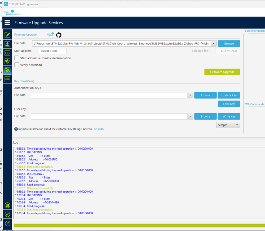This screenshot has width=265, height=231.
Task: Open Erasing & Programming download icon
Action: tap(7, 44)
